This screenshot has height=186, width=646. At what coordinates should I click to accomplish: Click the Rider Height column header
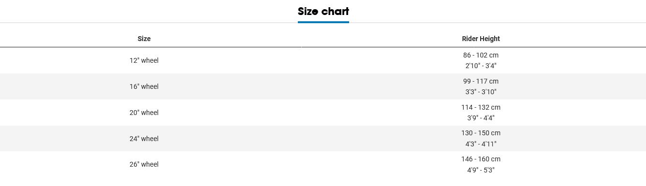point(481,39)
